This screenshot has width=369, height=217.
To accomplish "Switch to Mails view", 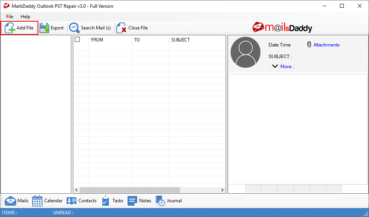I will (16, 201).
